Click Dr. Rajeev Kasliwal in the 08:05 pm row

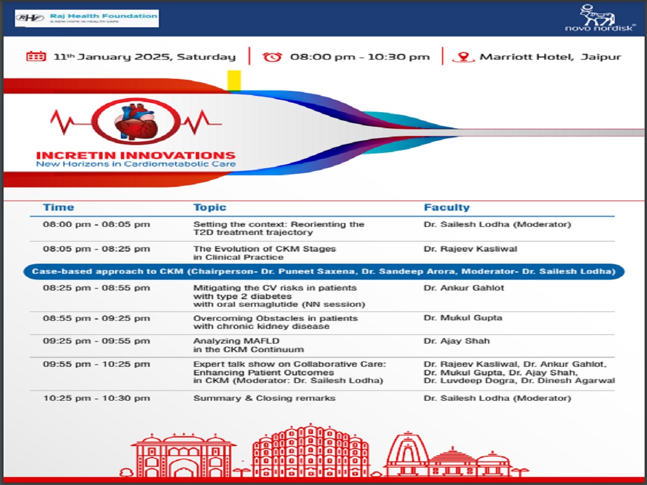point(470,249)
